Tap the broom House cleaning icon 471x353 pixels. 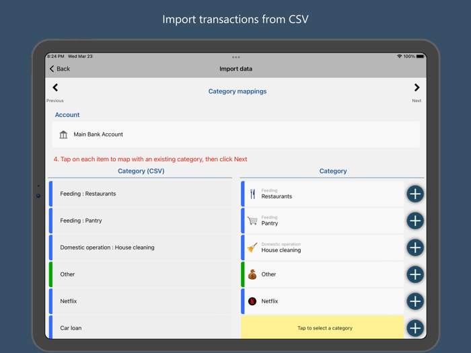(x=252, y=247)
